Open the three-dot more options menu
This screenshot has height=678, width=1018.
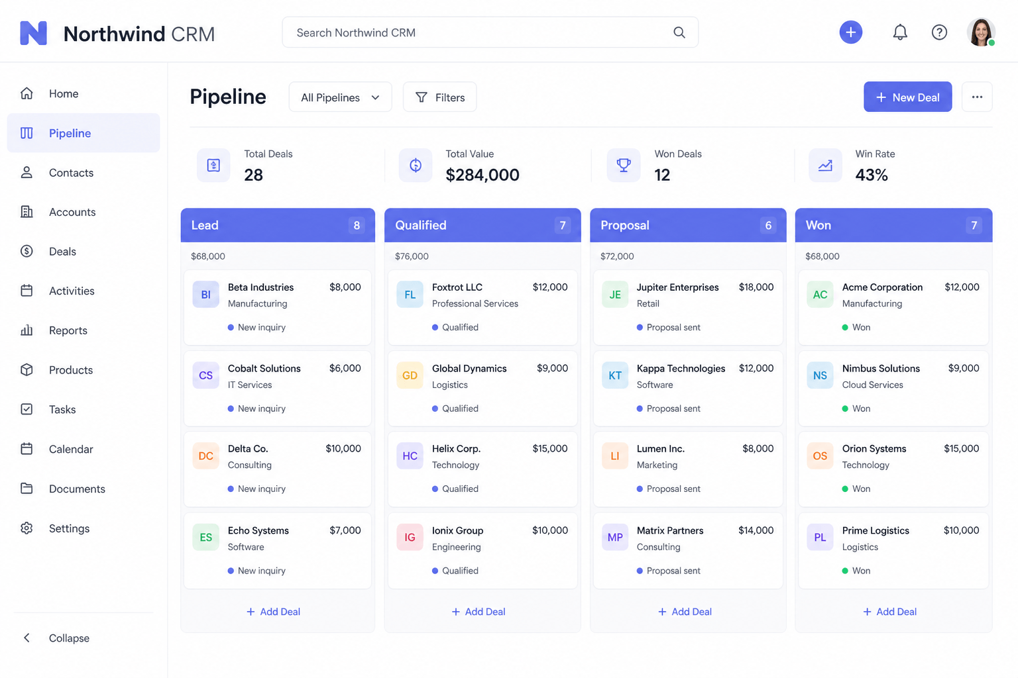coord(977,97)
